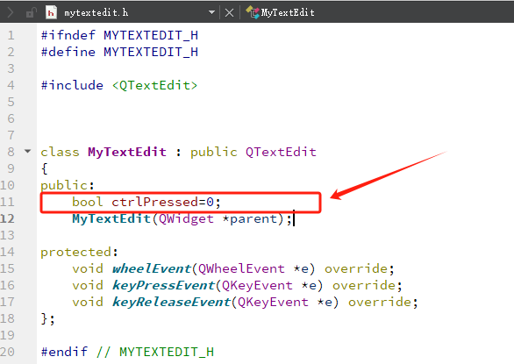Viewport: 514px width, 364px height.
Task: Click the MyTextEdit constructor name on line 12
Action: 111,218
